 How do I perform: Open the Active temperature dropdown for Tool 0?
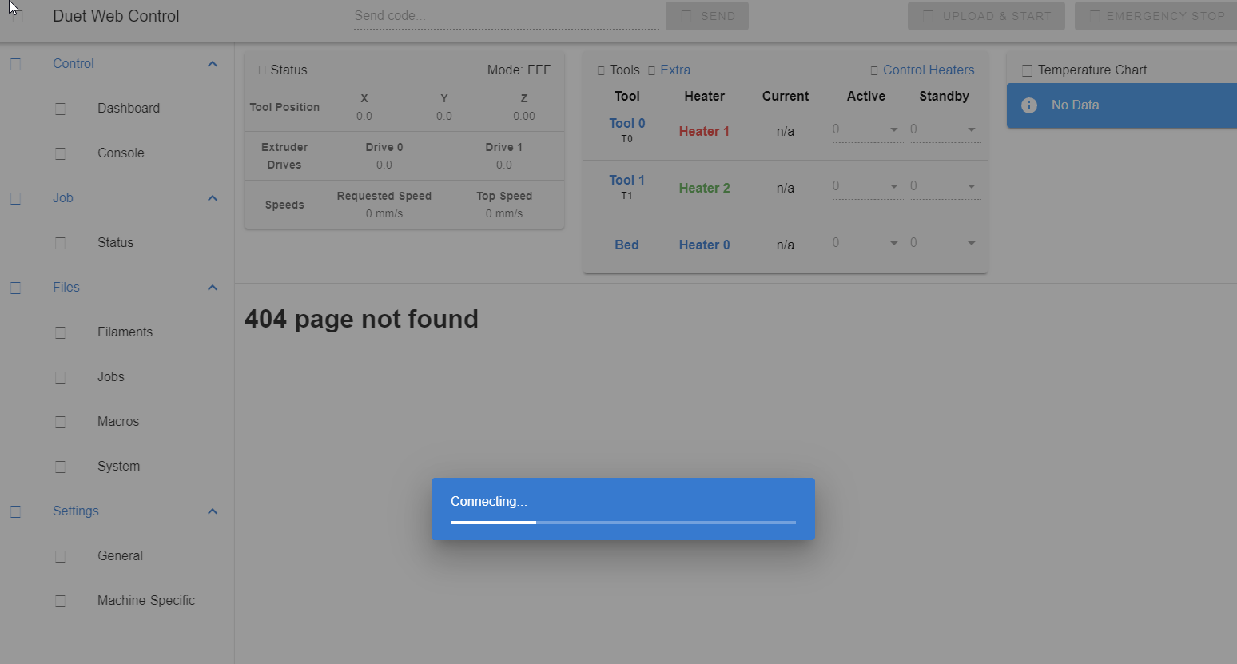[x=893, y=129]
